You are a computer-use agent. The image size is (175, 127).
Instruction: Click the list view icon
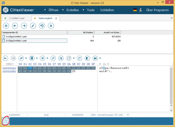pyautogui.click(x=42, y=58)
